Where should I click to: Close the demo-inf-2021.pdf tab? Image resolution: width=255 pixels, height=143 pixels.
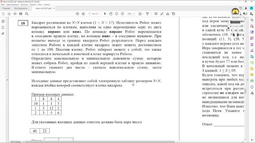click(54, 8)
